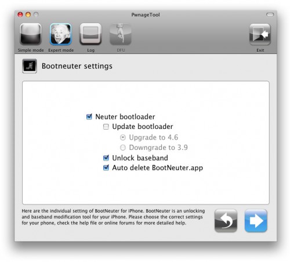Image resolution: width=290 pixels, height=262 pixels.
Task: Exit PwnageTool via Exit icon
Action: tap(260, 34)
